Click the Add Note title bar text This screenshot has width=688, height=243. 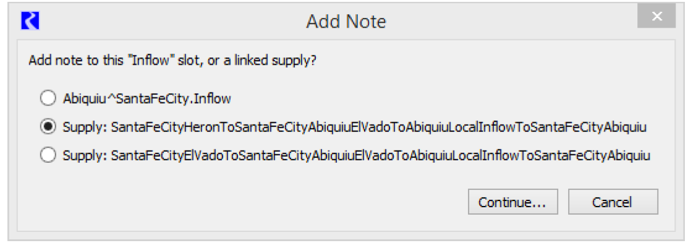click(x=346, y=21)
